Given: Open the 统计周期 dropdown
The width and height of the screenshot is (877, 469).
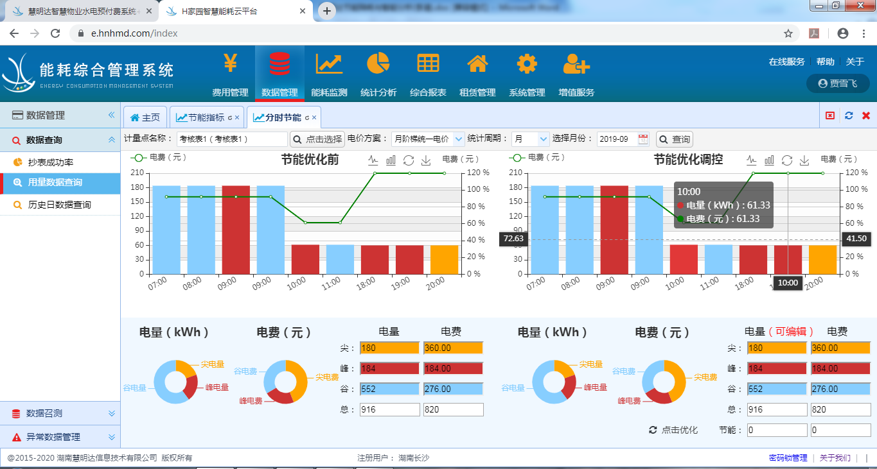Looking at the screenshot, I should 531,139.
